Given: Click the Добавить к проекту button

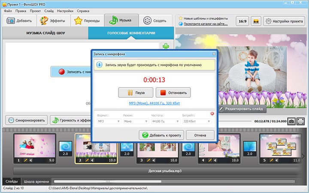Looking at the screenshot, I should [x=162, y=135].
